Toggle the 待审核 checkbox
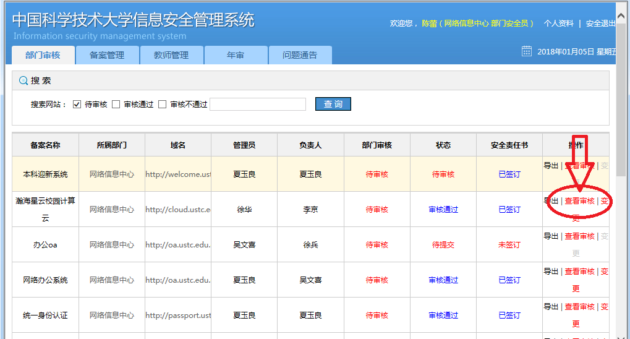 coord(77,104)
